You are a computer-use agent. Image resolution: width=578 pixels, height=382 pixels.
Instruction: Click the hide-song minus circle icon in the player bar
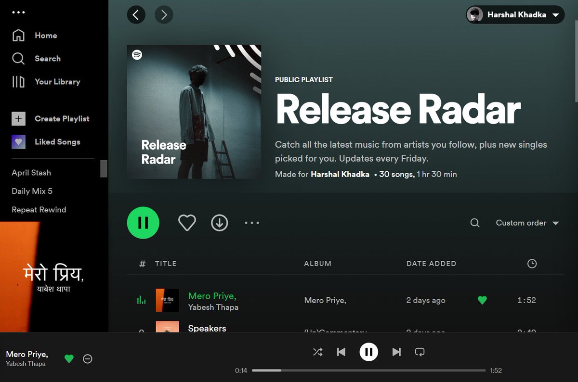click(88, 358)
